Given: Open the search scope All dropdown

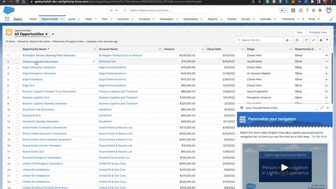Looking at the screenshot, I should pos(114,10).
